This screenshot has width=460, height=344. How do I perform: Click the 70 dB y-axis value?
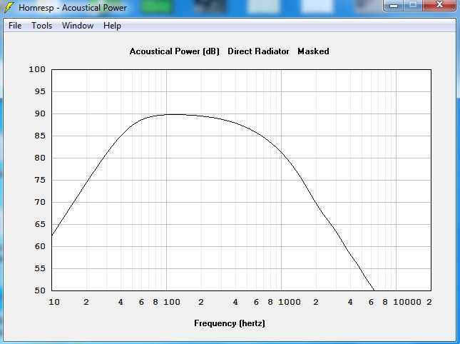(x=40, y=202)
